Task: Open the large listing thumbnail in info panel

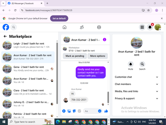Action: (x=136, y=43)
